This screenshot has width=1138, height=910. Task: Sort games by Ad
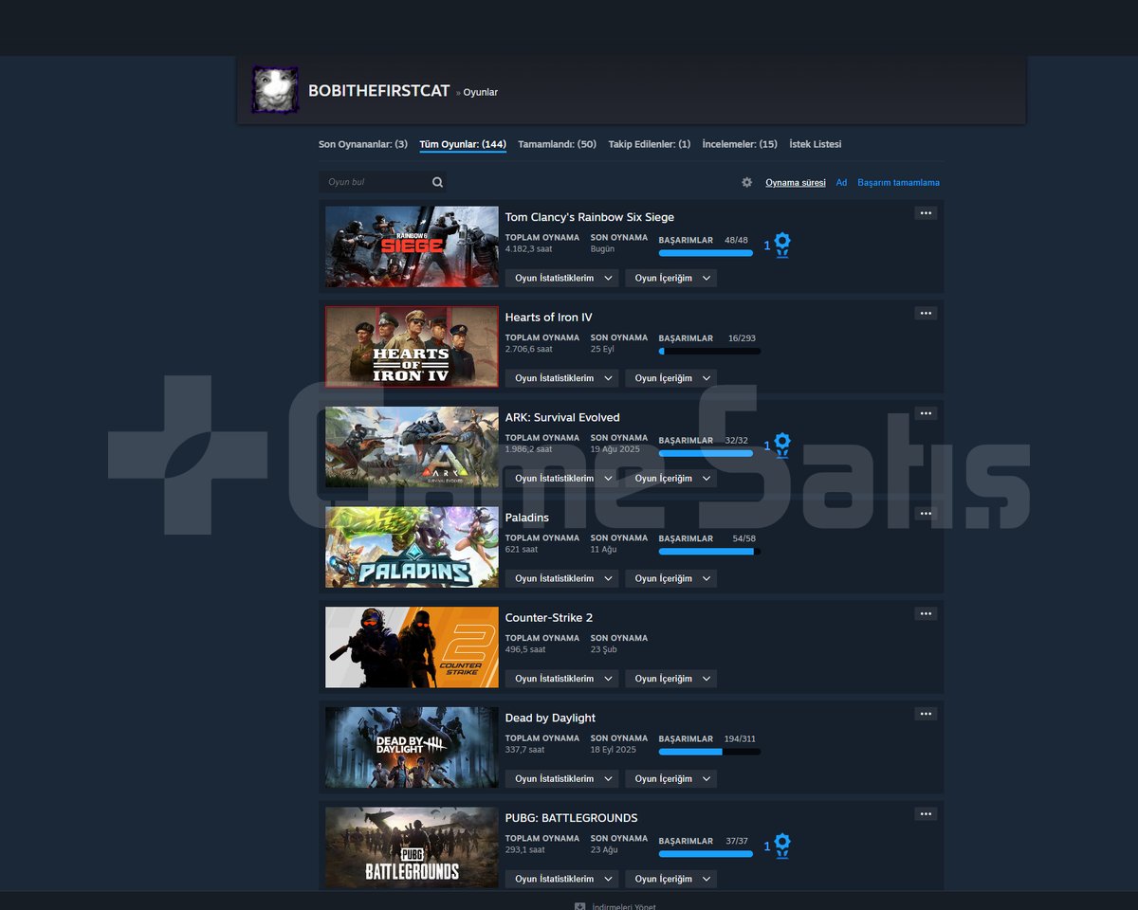pyautogui.click(x=841, y=183)
